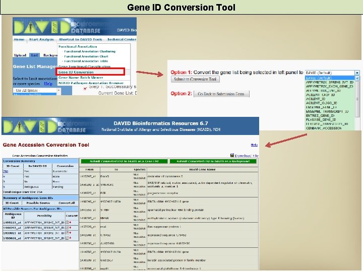
Task: Choose AFFYMETRIX_3PRIME_IVT_ID from dropdown list
Action: [x=330, y=82]
